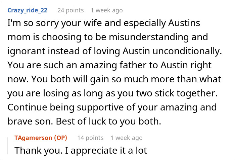Viewport: 235px width, 160px height.
Task: Click the word 'misunderstanding' in the comment
Action: pyautogui.click(x=149, y=37)
